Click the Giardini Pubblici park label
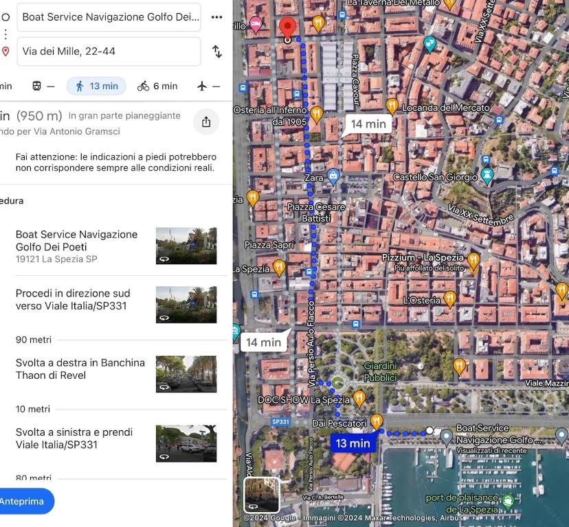Screen dimensions: 569x527 380,371
